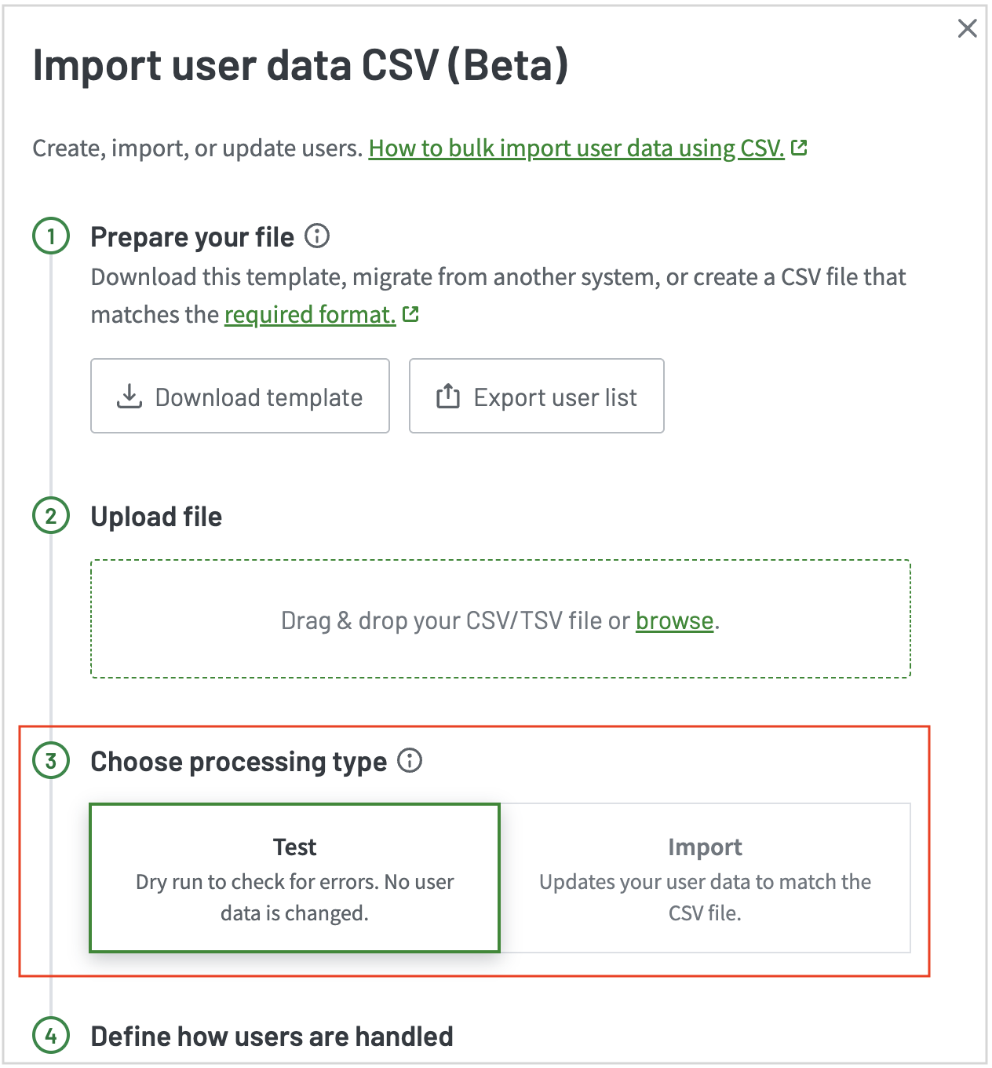Viewport: 992px width, 1068px height.
Task: Click the info icon beside Choose processing type
Action: point(409,761)
